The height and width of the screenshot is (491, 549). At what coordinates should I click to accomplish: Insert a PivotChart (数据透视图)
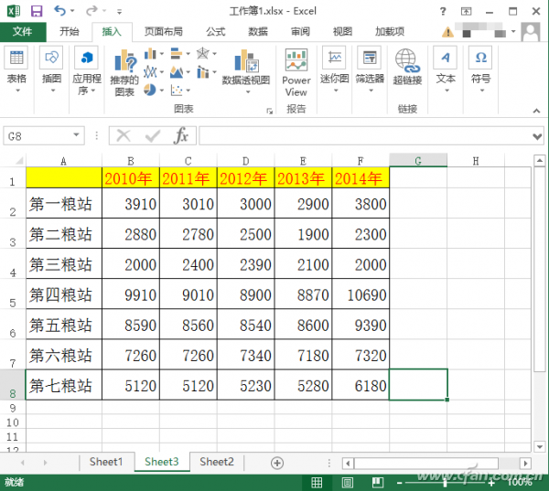point(245,69)
